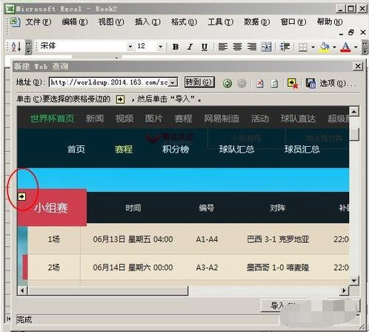Apply center text alignment
Image resolution: width=369 pixels, height=332 pixels.
(237, 47)
